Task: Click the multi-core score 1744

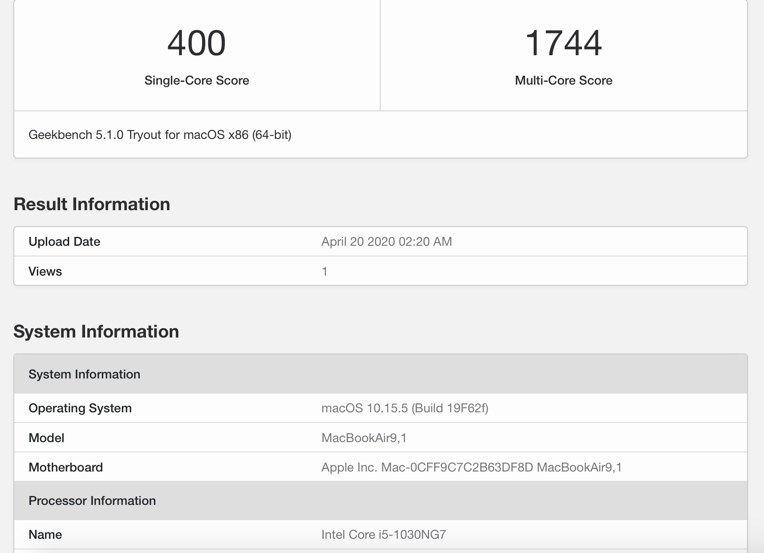Action: (x=564, y=43)
